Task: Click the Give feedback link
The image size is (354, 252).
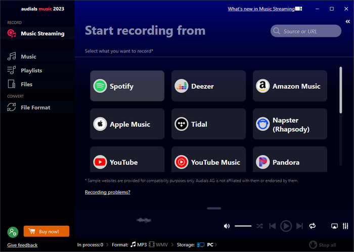Action: click(22, 245)
